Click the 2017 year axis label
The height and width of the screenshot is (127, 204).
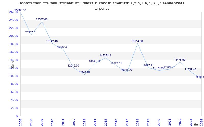pyautogui.click(x=127, y=122)
